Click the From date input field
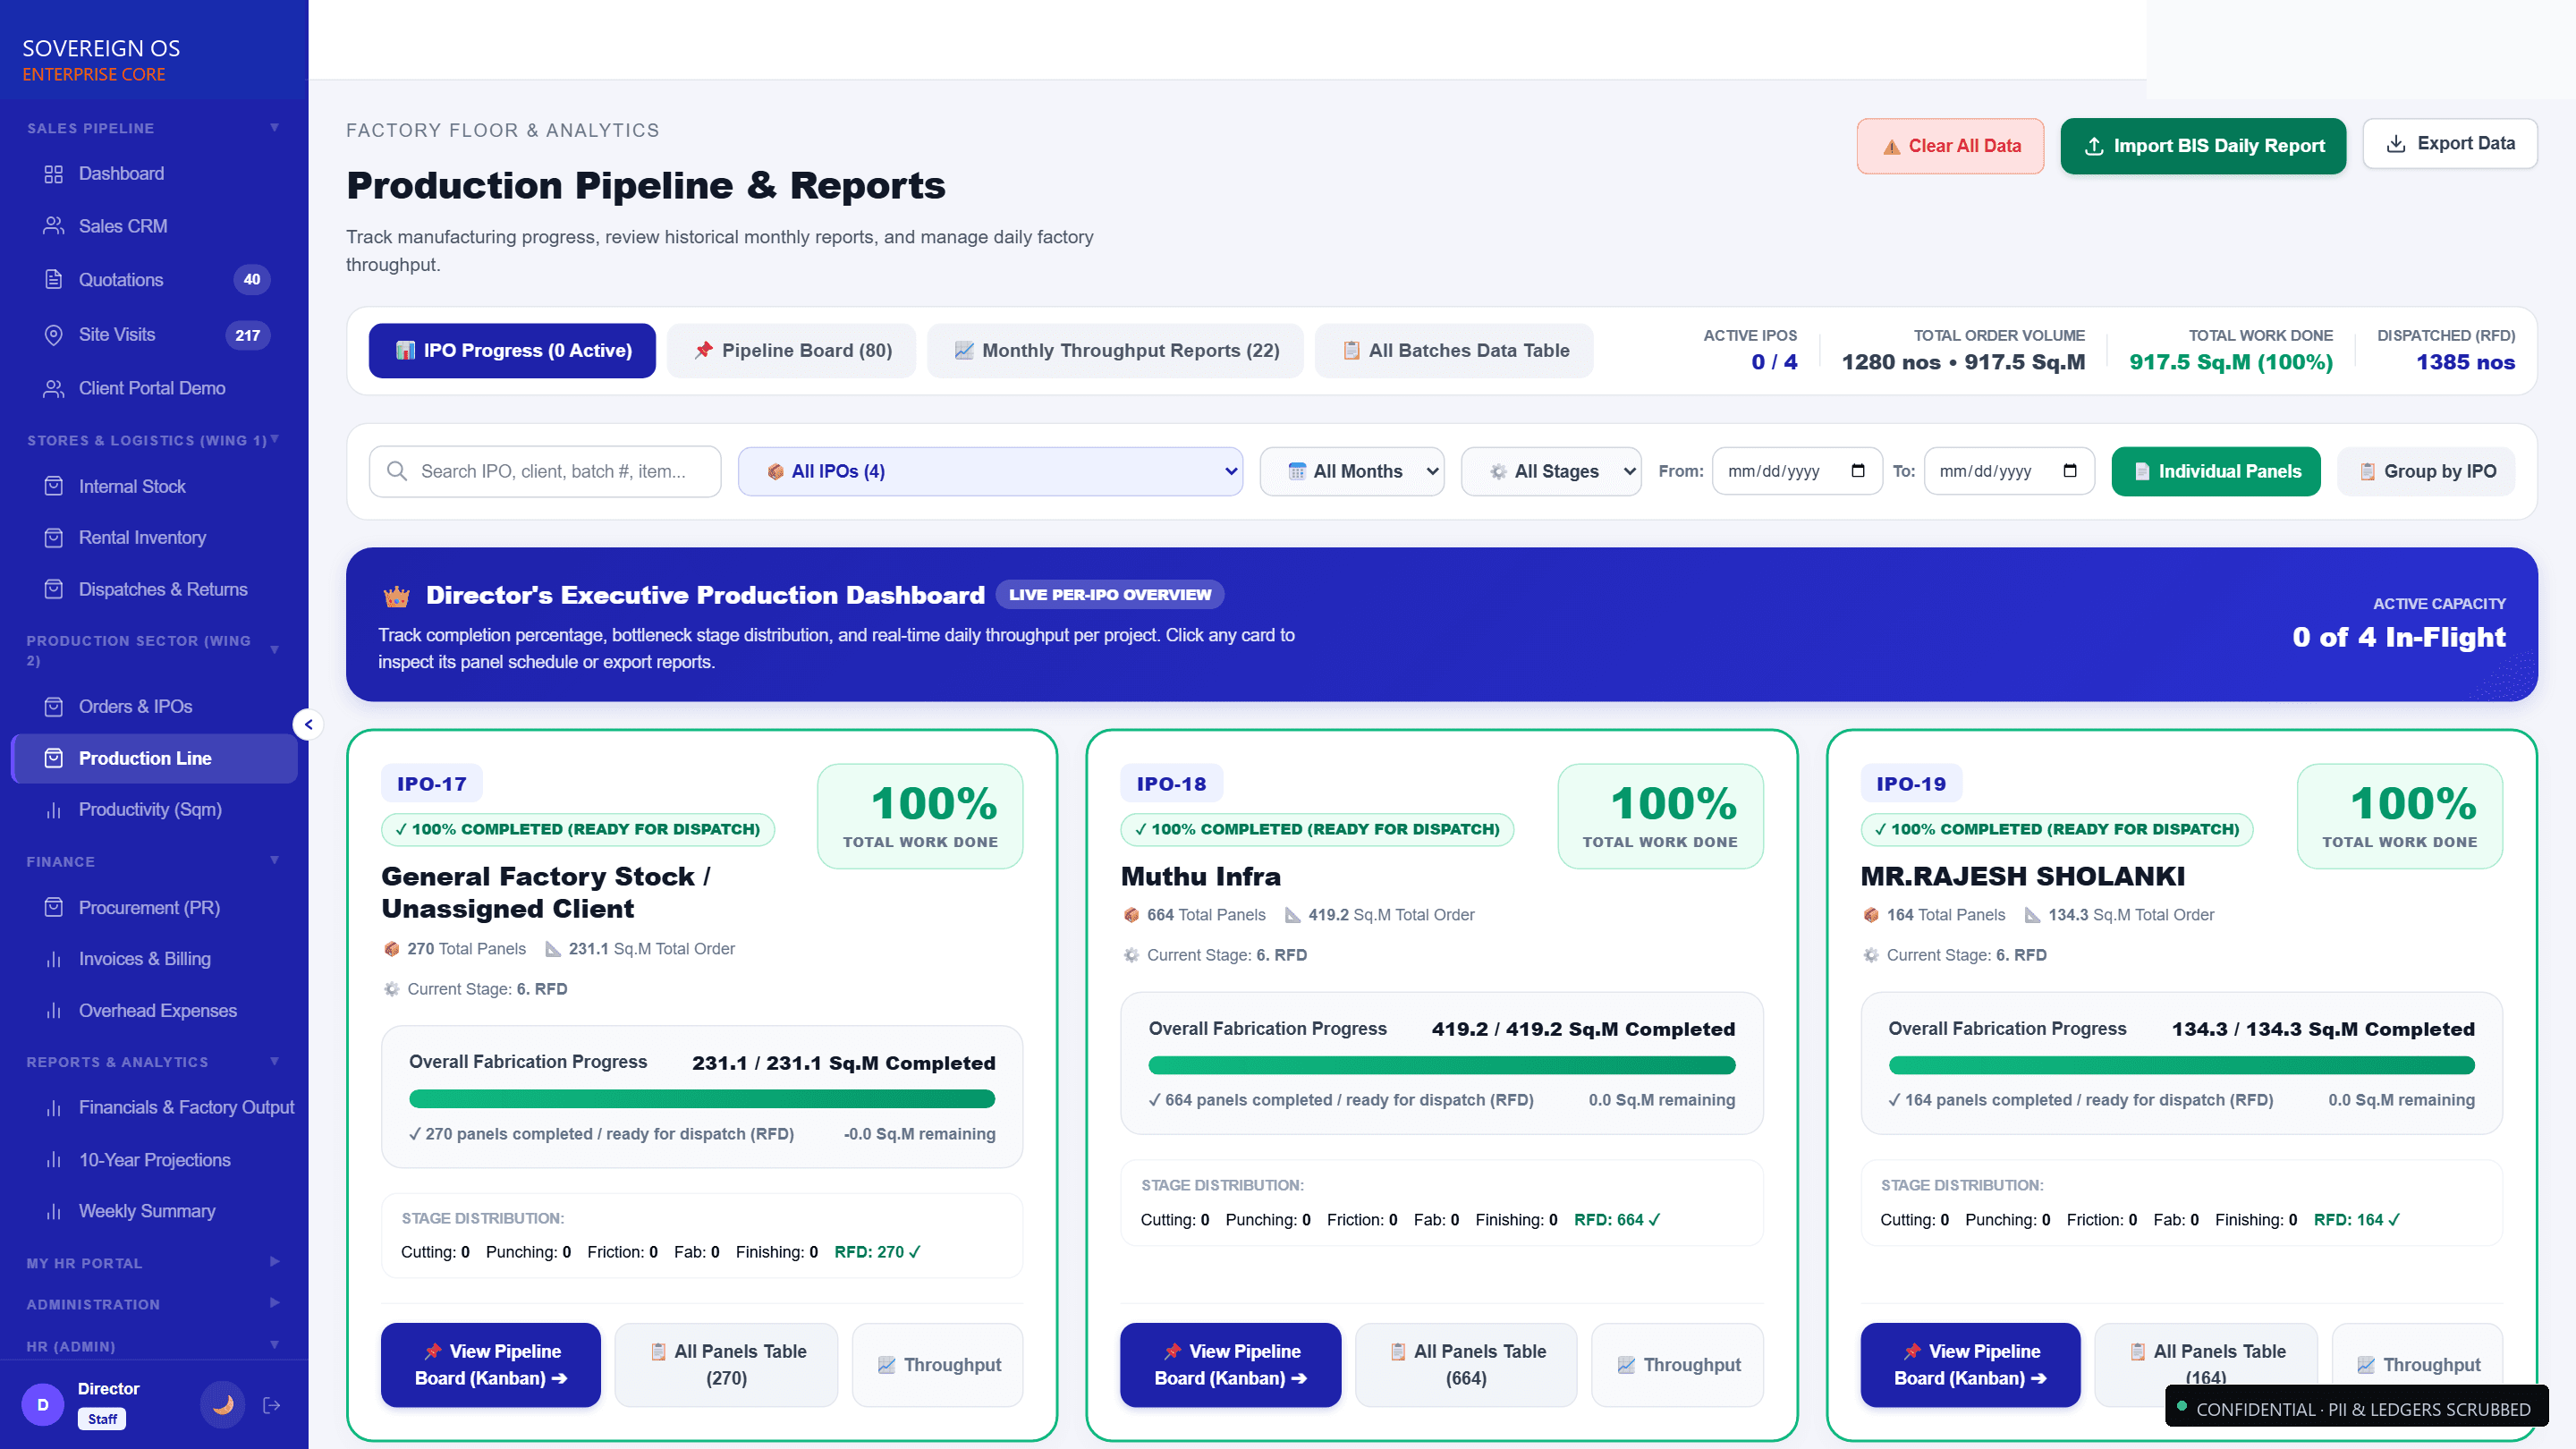Viewport: 2576px width, 1449px height. 1797,472
